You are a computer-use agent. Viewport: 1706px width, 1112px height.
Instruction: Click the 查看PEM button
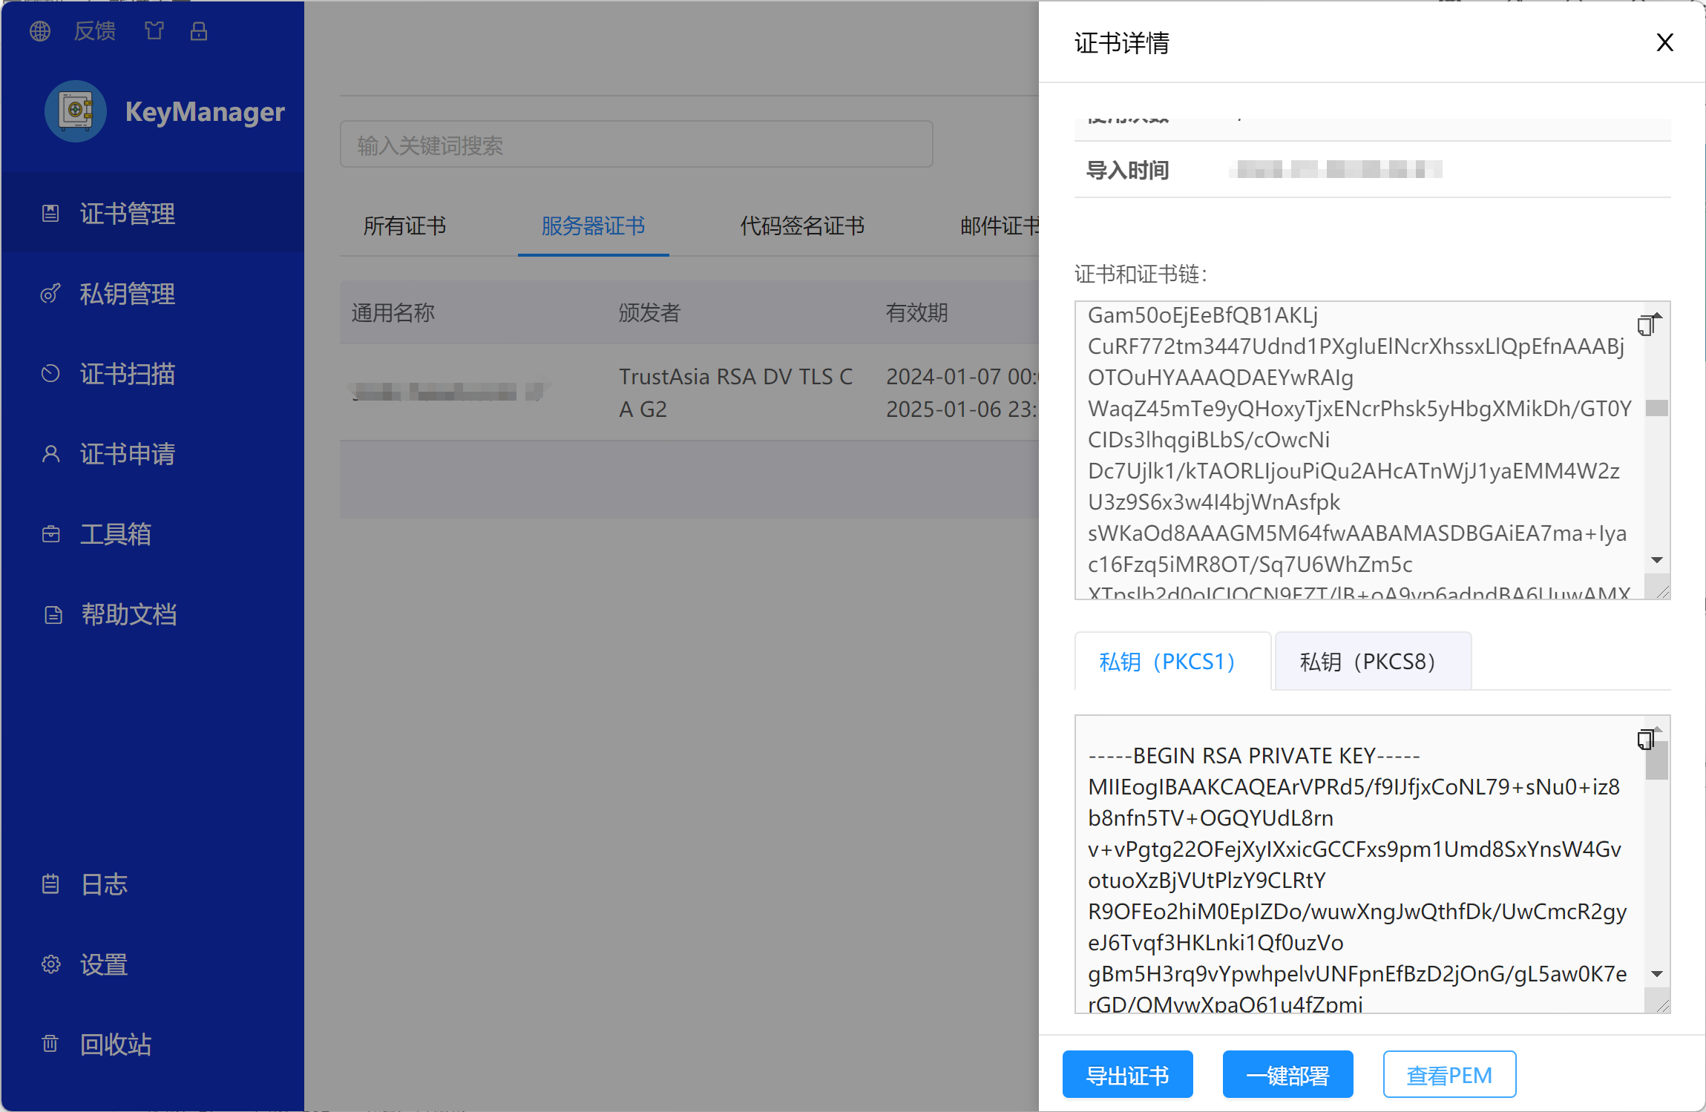(1449, 1075)
